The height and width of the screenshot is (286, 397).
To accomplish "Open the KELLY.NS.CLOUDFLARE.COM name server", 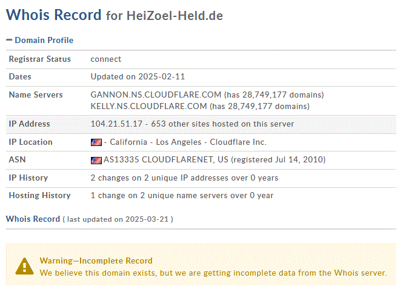I will click(148, 106).
